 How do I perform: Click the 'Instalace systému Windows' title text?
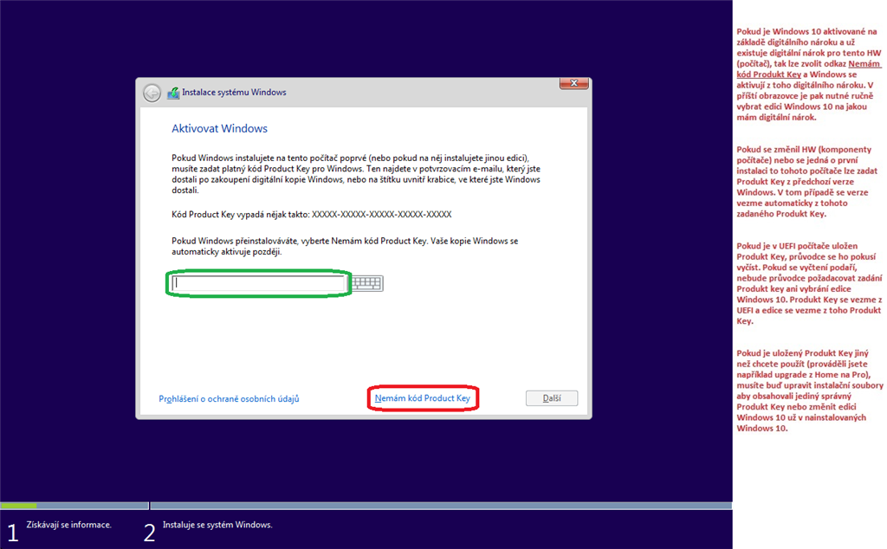(234, 92)
